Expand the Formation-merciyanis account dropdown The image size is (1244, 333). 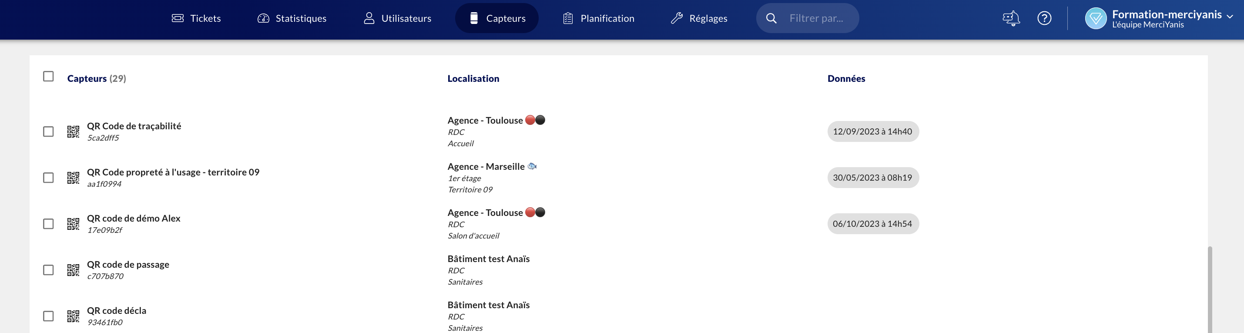[x=1230, y=16]
